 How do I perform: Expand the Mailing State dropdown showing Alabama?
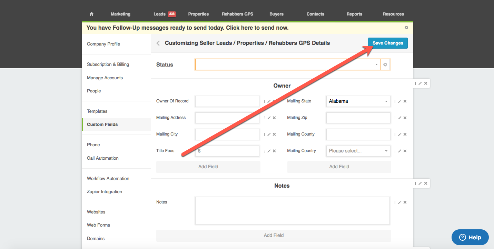coord(358,101)
